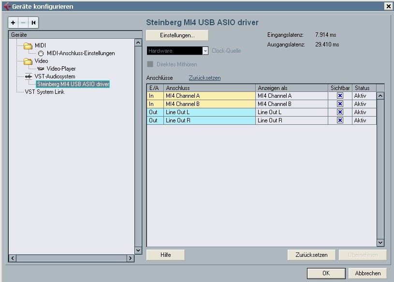Click device tree scrollbar up arrow

(x=138, y=43)
